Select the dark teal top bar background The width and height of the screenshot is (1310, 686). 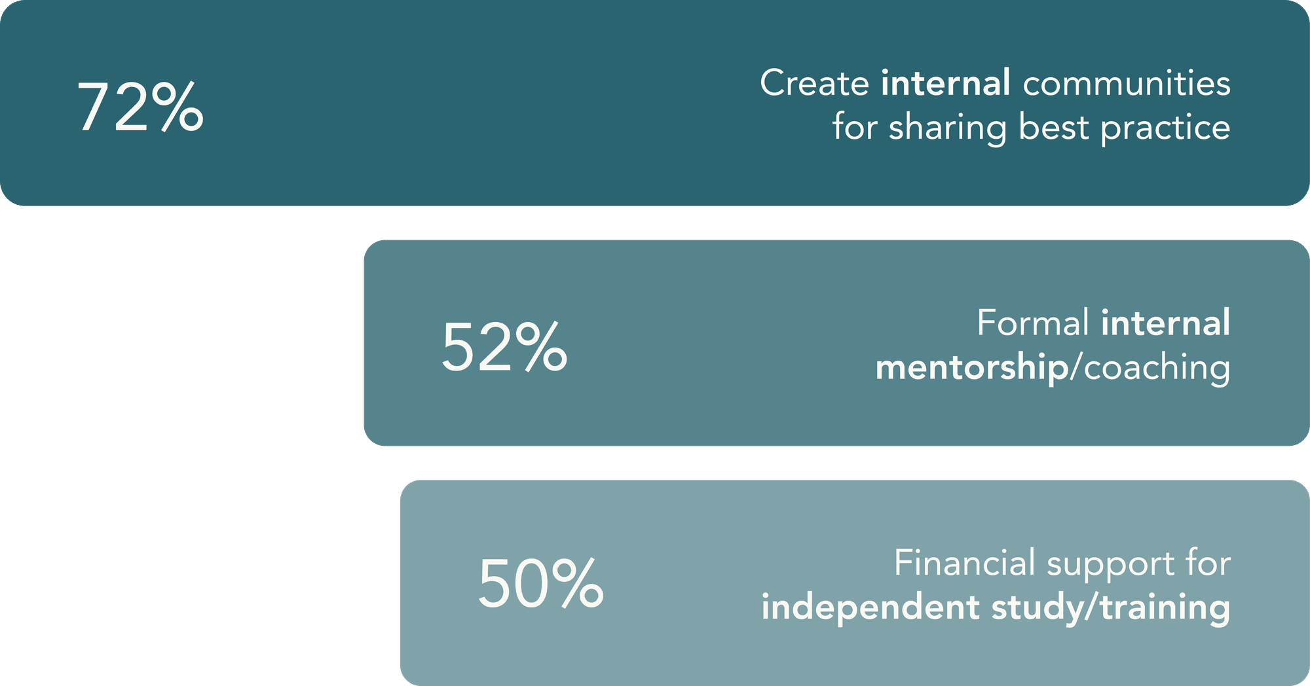point(655,103)
